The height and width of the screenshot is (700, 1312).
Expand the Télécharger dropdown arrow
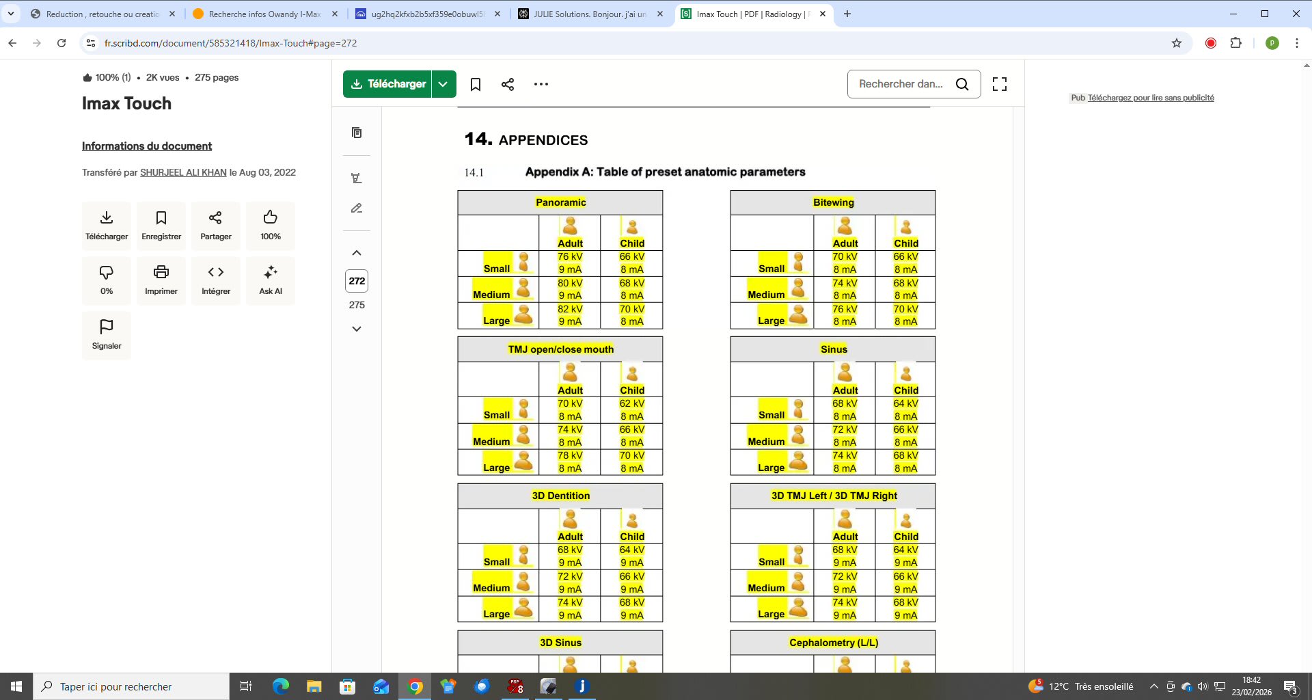pos(443,84)
